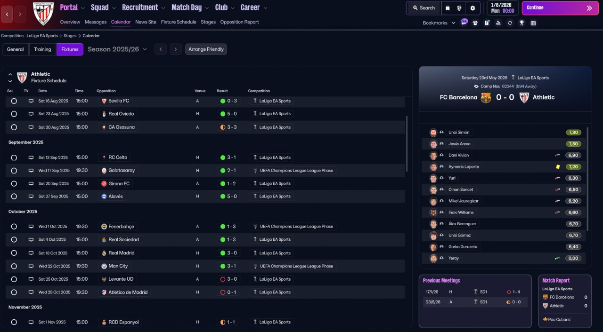
Task: Click the substitution arrow icon next to Yuri
Action: point(557,178)
